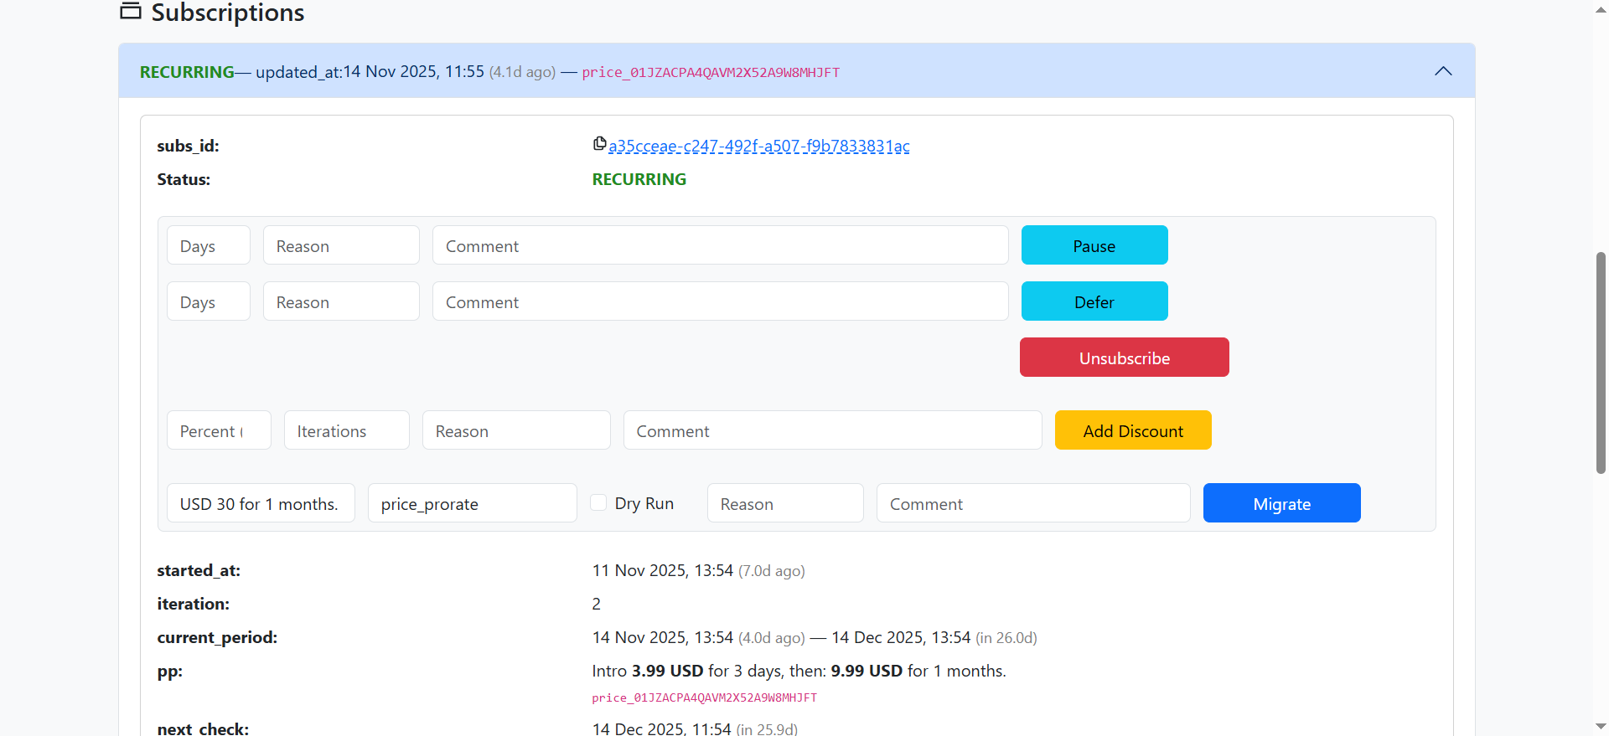Click the scrollbar down arrow

click(x=1601, y=726)
